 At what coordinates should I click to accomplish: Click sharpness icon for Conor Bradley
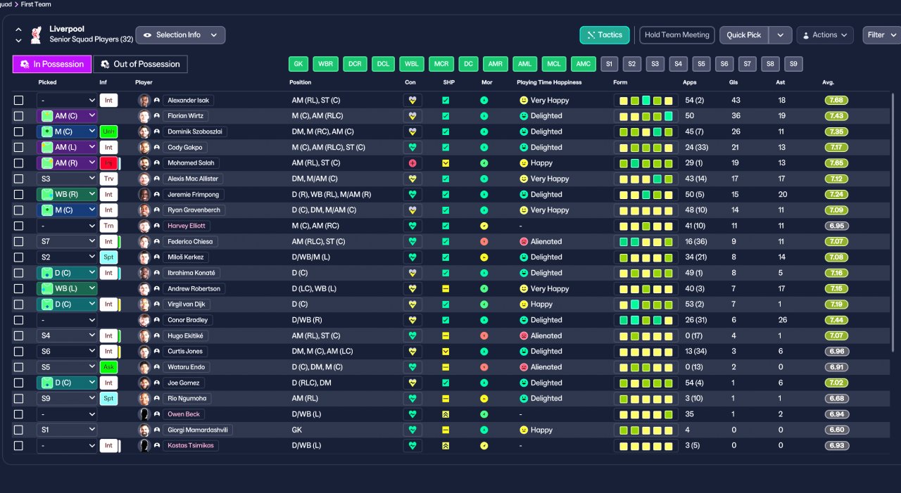[x=446, y=320]
